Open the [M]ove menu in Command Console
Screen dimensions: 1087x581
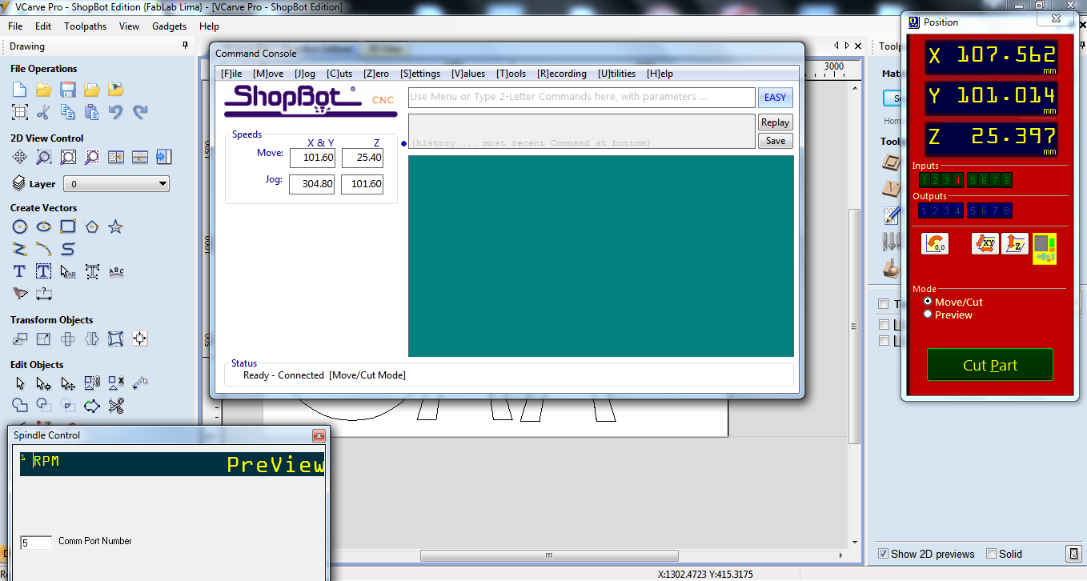[x=268, y=74]
